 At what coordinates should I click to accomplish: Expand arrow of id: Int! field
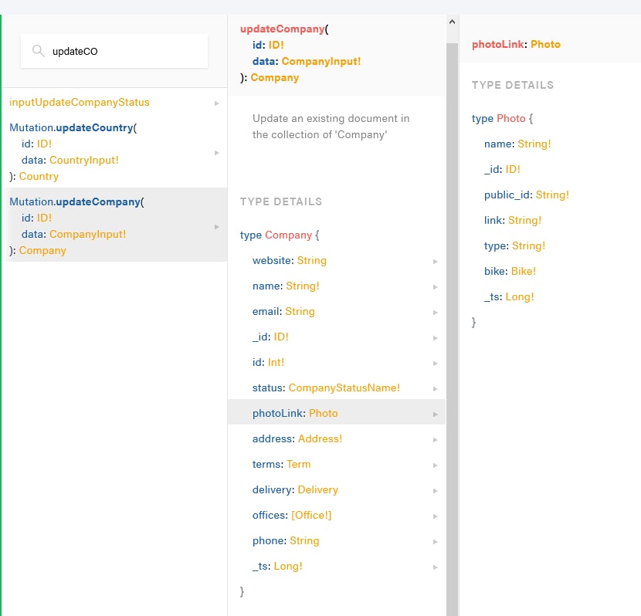click(x=436, y=363)
